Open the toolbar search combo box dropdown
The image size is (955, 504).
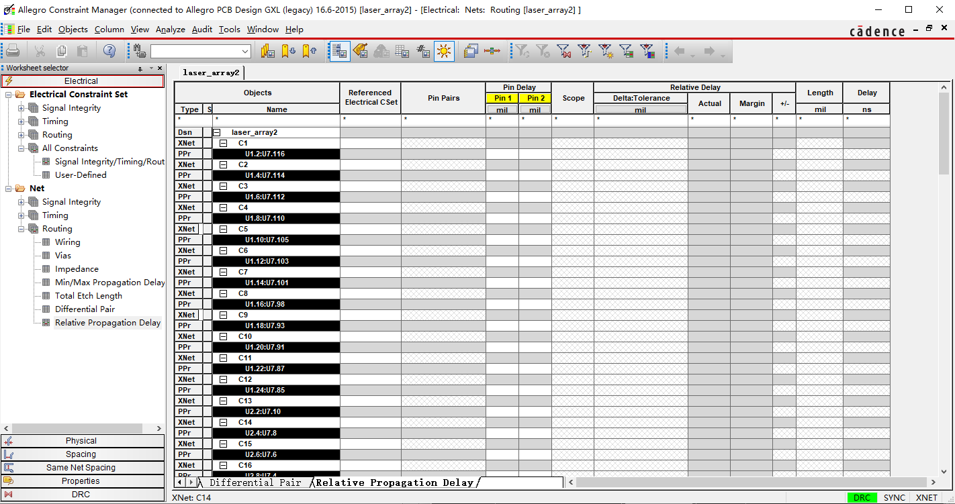coord(245,52)
